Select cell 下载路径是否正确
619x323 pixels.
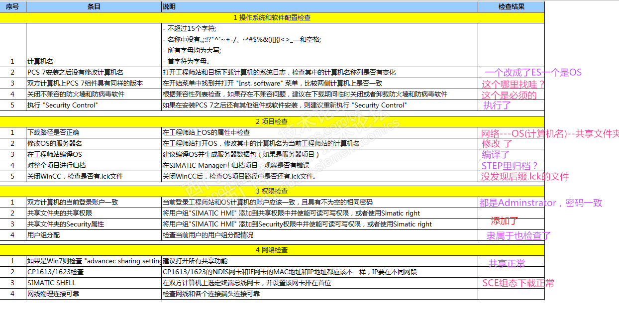click(94, 132)
